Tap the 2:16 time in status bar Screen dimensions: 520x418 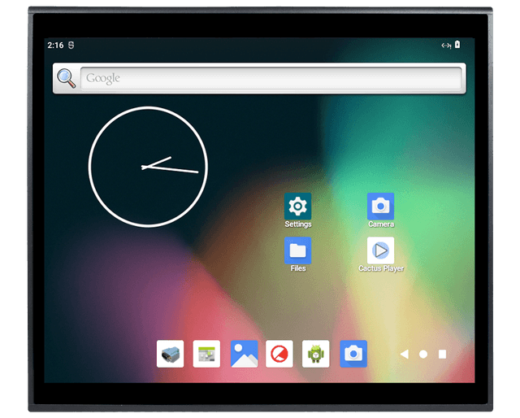pyautogui.click(x=55, y=46)
